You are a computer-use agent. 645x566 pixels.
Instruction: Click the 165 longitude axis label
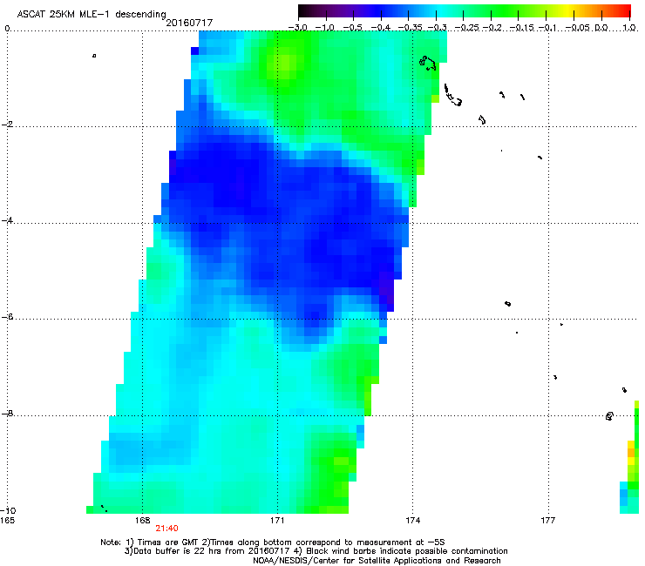click(x=7, y=521)
